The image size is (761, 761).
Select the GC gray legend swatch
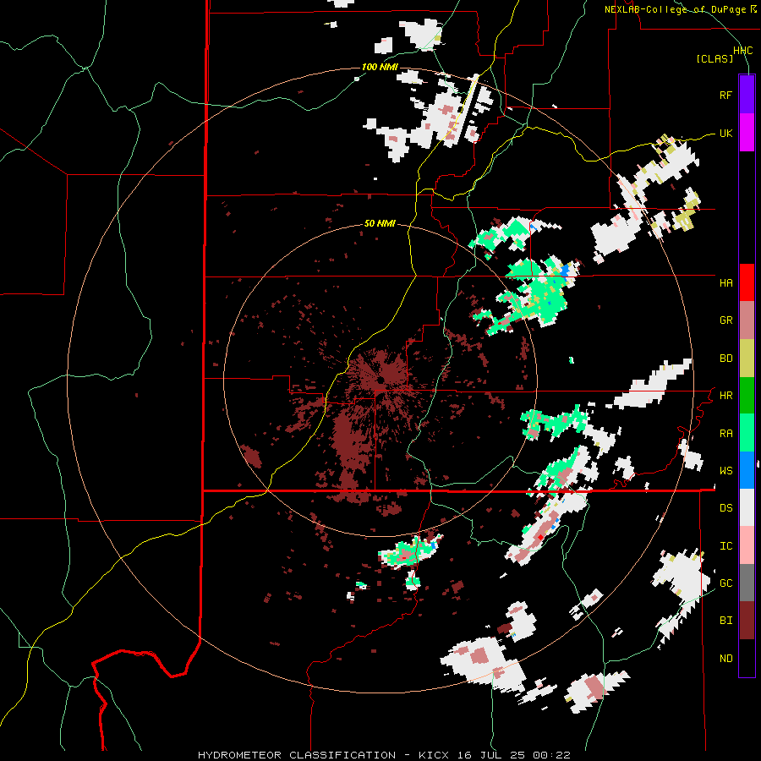click(x=747, y=583)
